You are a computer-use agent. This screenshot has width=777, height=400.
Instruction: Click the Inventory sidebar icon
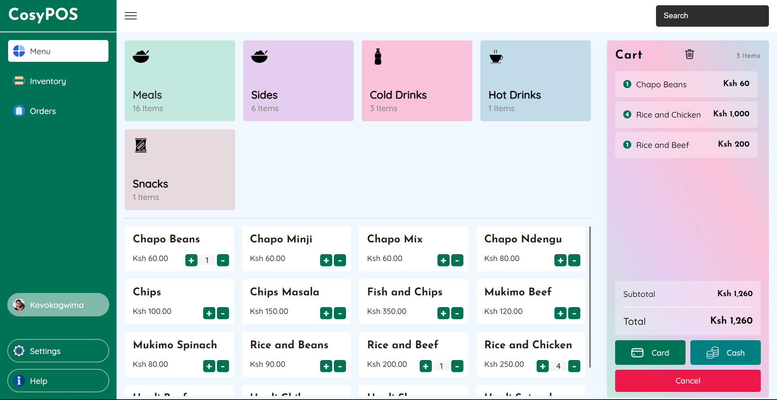(x=19, y=81)
